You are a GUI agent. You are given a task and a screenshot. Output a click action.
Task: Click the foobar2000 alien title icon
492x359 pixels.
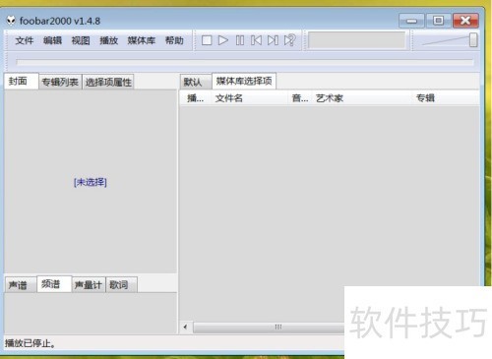(11, 21)
